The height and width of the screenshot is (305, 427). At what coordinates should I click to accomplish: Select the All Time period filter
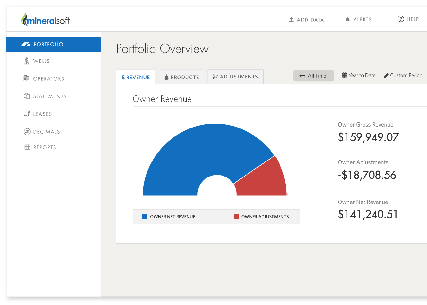pyautogui.click(x=313, y=76)
